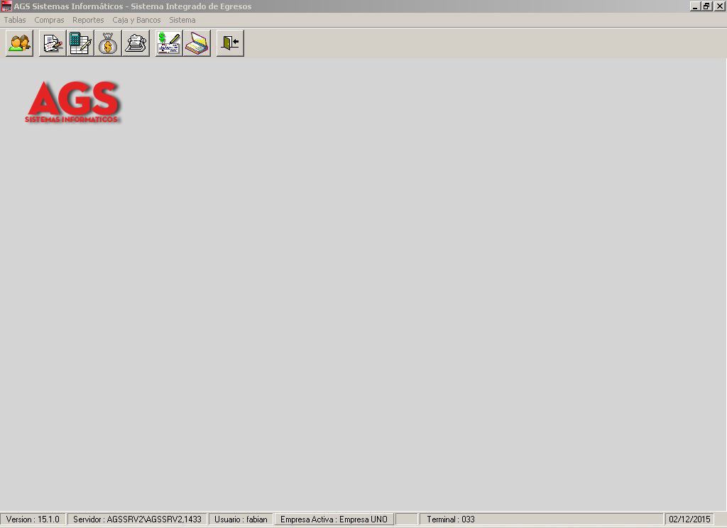Click the Servidor AGSSRV2 status entry
The image size is (727, 528).
pyautogui.click(x=137, y=519)
